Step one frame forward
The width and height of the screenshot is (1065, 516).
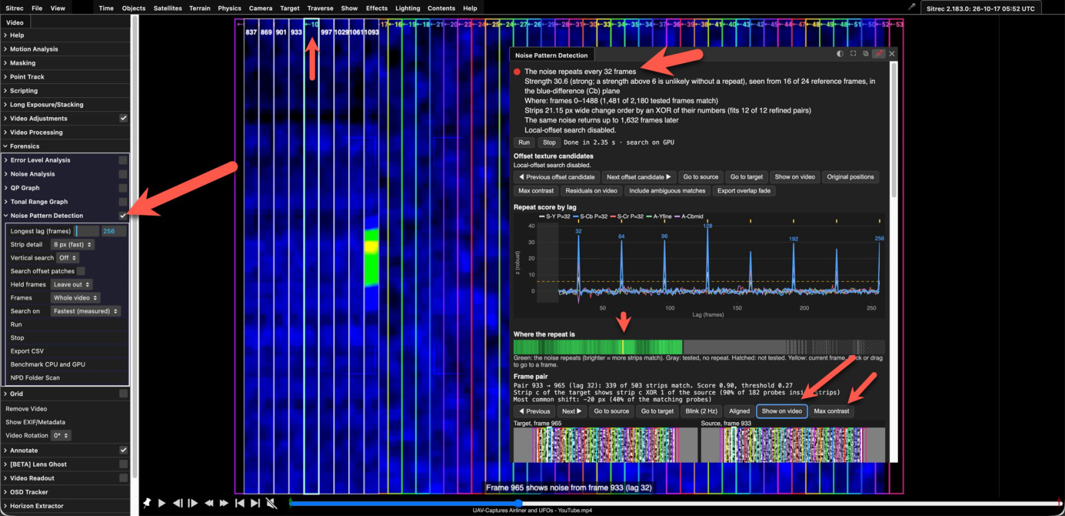(x=193, y=503)
